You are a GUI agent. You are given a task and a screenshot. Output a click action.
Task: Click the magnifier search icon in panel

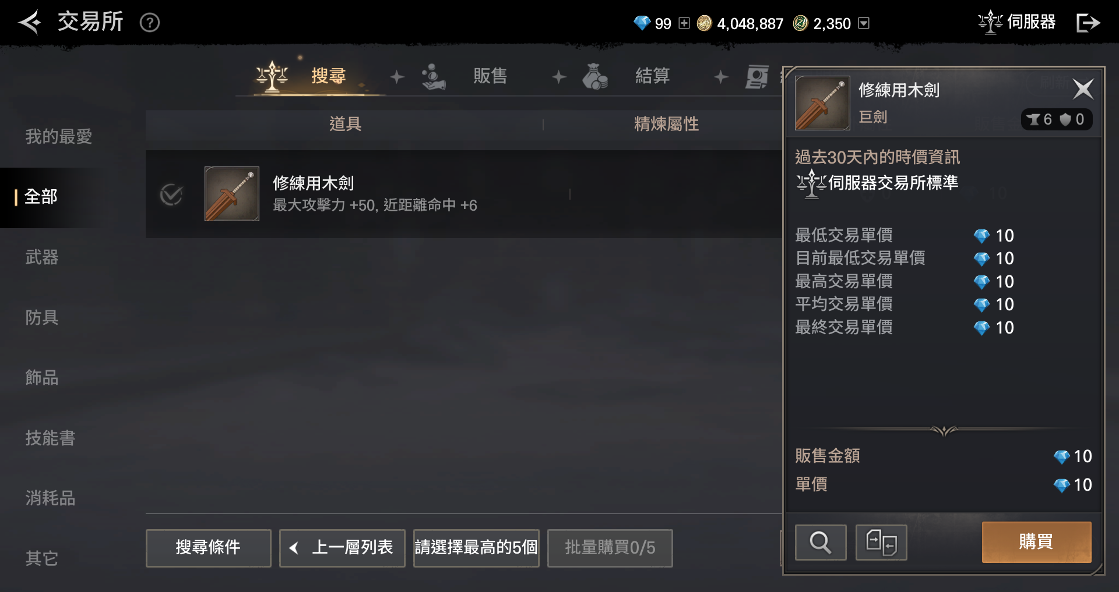click(x=821, y=542)
